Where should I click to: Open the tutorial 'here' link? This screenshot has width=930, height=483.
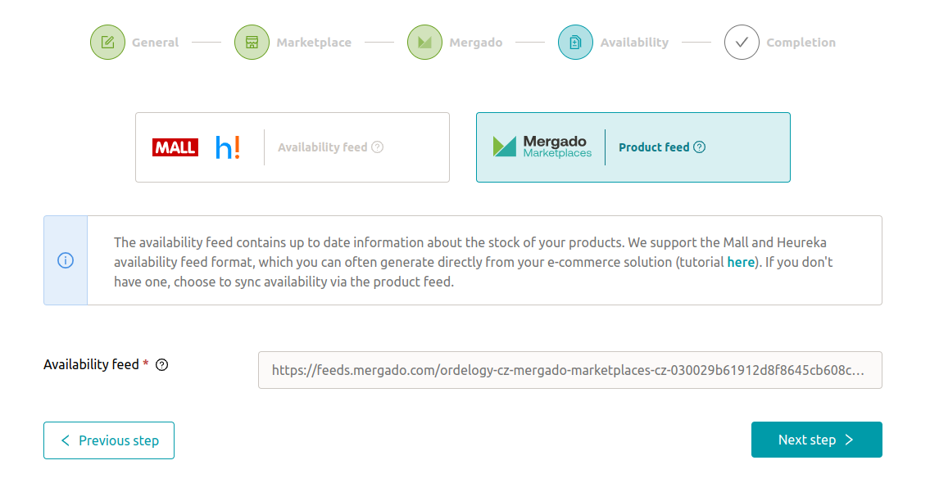click(741, 262)
